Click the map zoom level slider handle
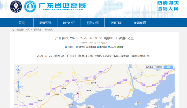187x108 pixels. click(19, 81)
